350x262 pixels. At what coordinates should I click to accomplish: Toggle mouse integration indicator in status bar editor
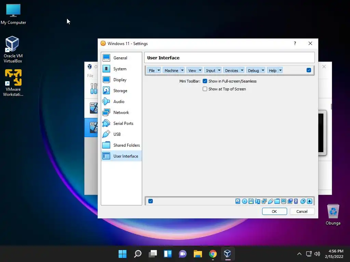303,201
